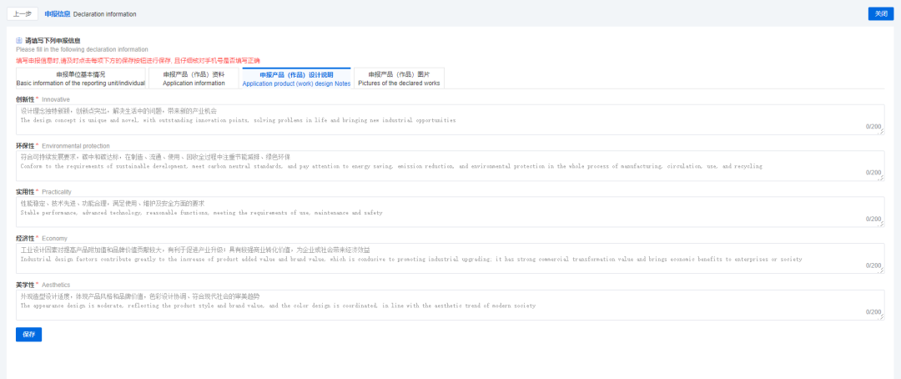Select the 设计说明 design Notes tab
Screen dimensions: 901x379
point(296,78)
